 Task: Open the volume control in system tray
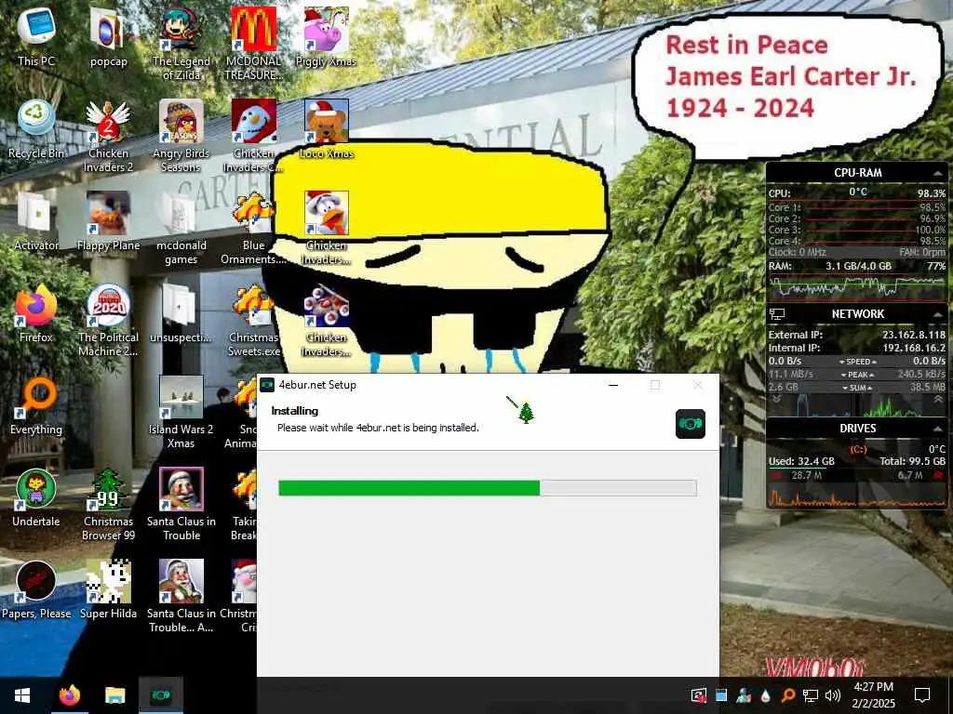click(833, 695)
